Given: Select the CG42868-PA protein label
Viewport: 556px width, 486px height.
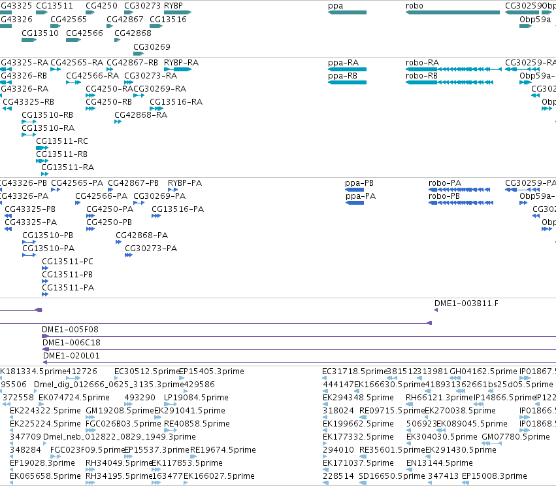Looking at the screenshot, I should pos(142,236).
